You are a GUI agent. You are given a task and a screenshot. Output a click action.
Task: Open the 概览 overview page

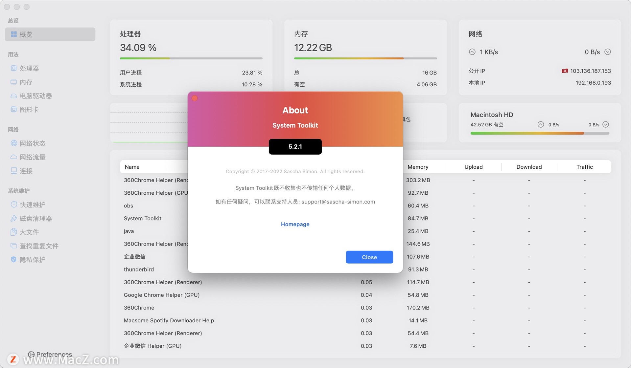click(x=50, y=34)
